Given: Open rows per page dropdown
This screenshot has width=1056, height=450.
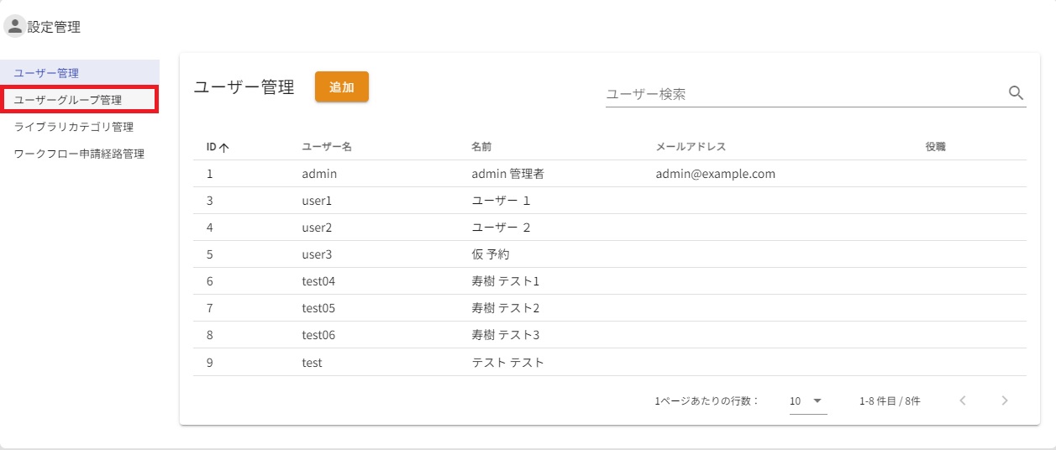Looking at the screenshot, I should pos(807,401).
